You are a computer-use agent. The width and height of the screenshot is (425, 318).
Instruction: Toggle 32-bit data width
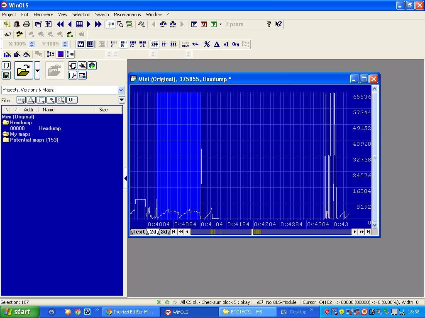click(x=133, y=44)
